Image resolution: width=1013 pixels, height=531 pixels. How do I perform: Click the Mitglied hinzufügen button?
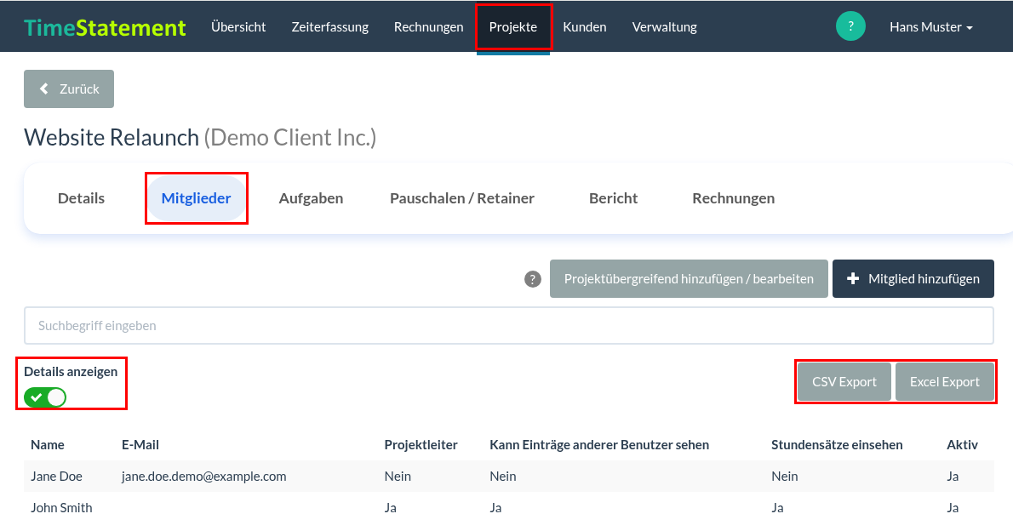coord(913,279)
